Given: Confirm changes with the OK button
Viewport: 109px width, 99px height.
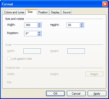Looking at the screenshot, I should click(x=55, y=94).
